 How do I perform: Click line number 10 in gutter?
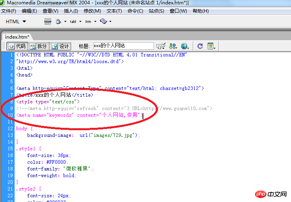pyautogui.click(x=10, y=115)
